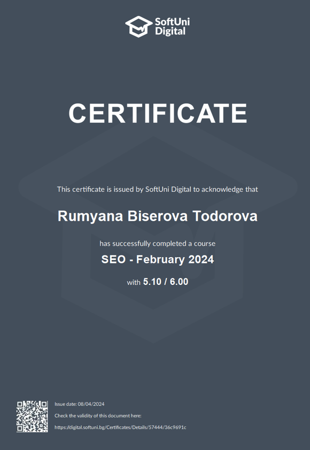310x450 pixels.
Task: Open the certificate validity URL link
Action: tap(120, 428)
